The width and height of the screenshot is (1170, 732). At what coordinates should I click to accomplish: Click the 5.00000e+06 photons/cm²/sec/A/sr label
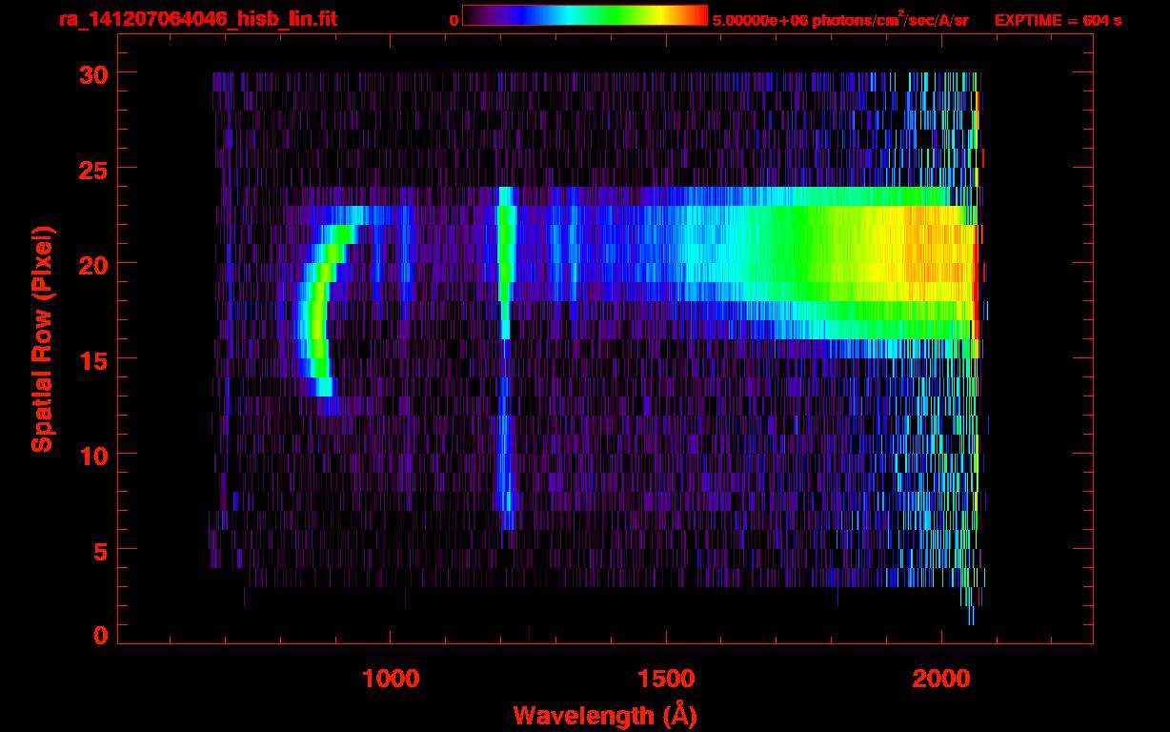point(840,20)
